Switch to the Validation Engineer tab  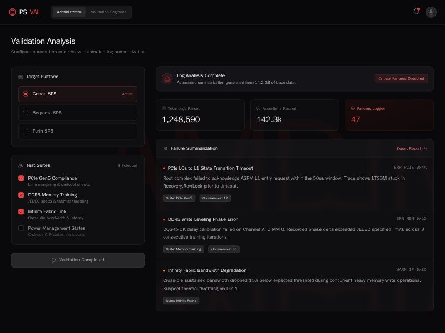(108, 12)
